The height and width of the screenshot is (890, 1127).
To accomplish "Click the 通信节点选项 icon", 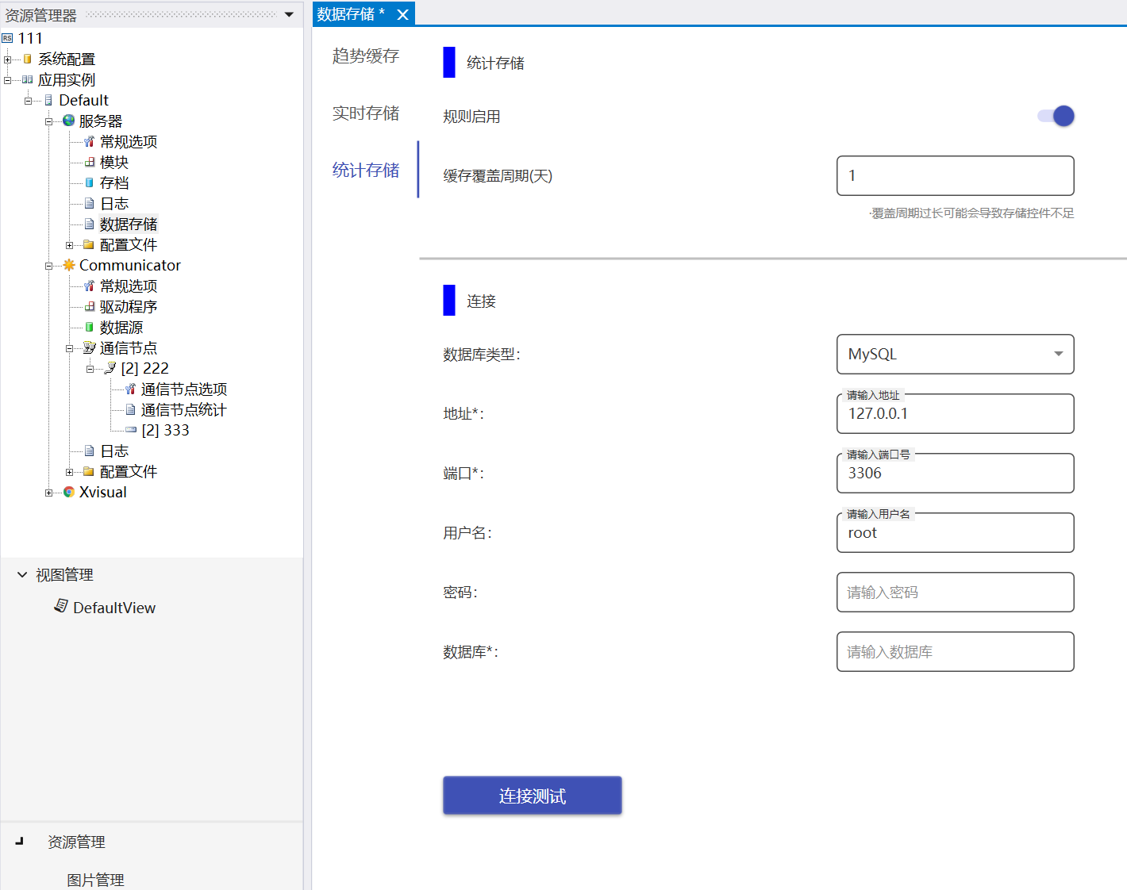I will tap(131, 389).
